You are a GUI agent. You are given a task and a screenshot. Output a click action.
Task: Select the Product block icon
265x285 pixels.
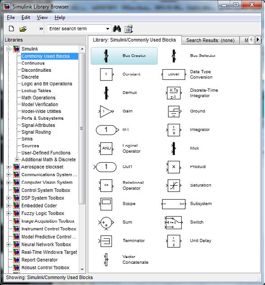tap(174, 167)
